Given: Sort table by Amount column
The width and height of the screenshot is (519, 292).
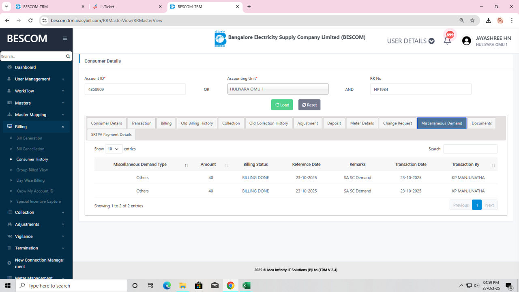Looking at the screenshot, I should (x=208, y=164).
